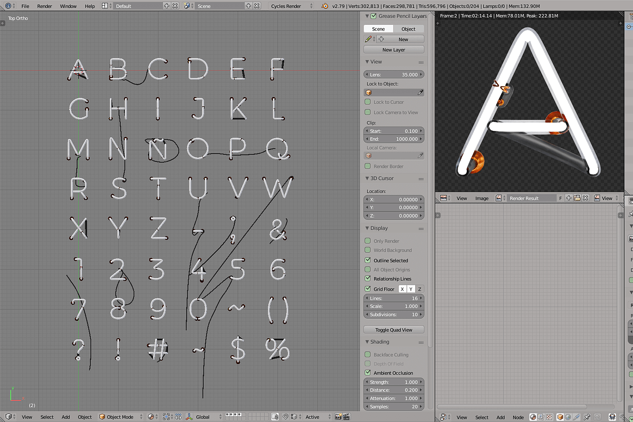Viewport: 633px width, 422px height.
Task: Add new image with plus icon
Action: click(x=569, y=198)
